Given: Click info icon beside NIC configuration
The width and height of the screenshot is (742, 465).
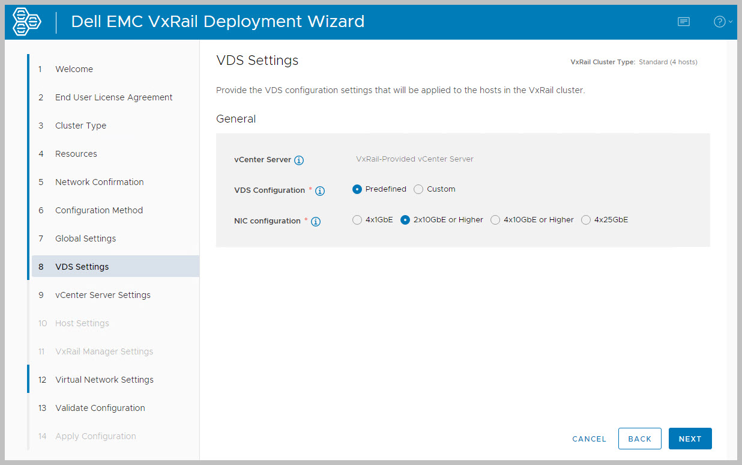Looking at the screenshot, I should [x=316, y=222].
